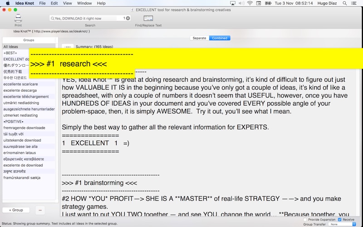Select excelente descarga group
The height and width of the screenshot is (227, 363).
point(29,90)
